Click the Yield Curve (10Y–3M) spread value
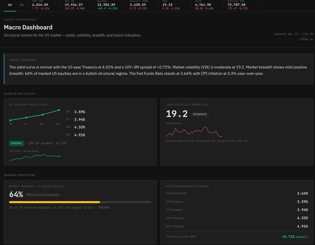Viewport: 315px width, 245px height. pyautogui.click(x=288, y=236)
